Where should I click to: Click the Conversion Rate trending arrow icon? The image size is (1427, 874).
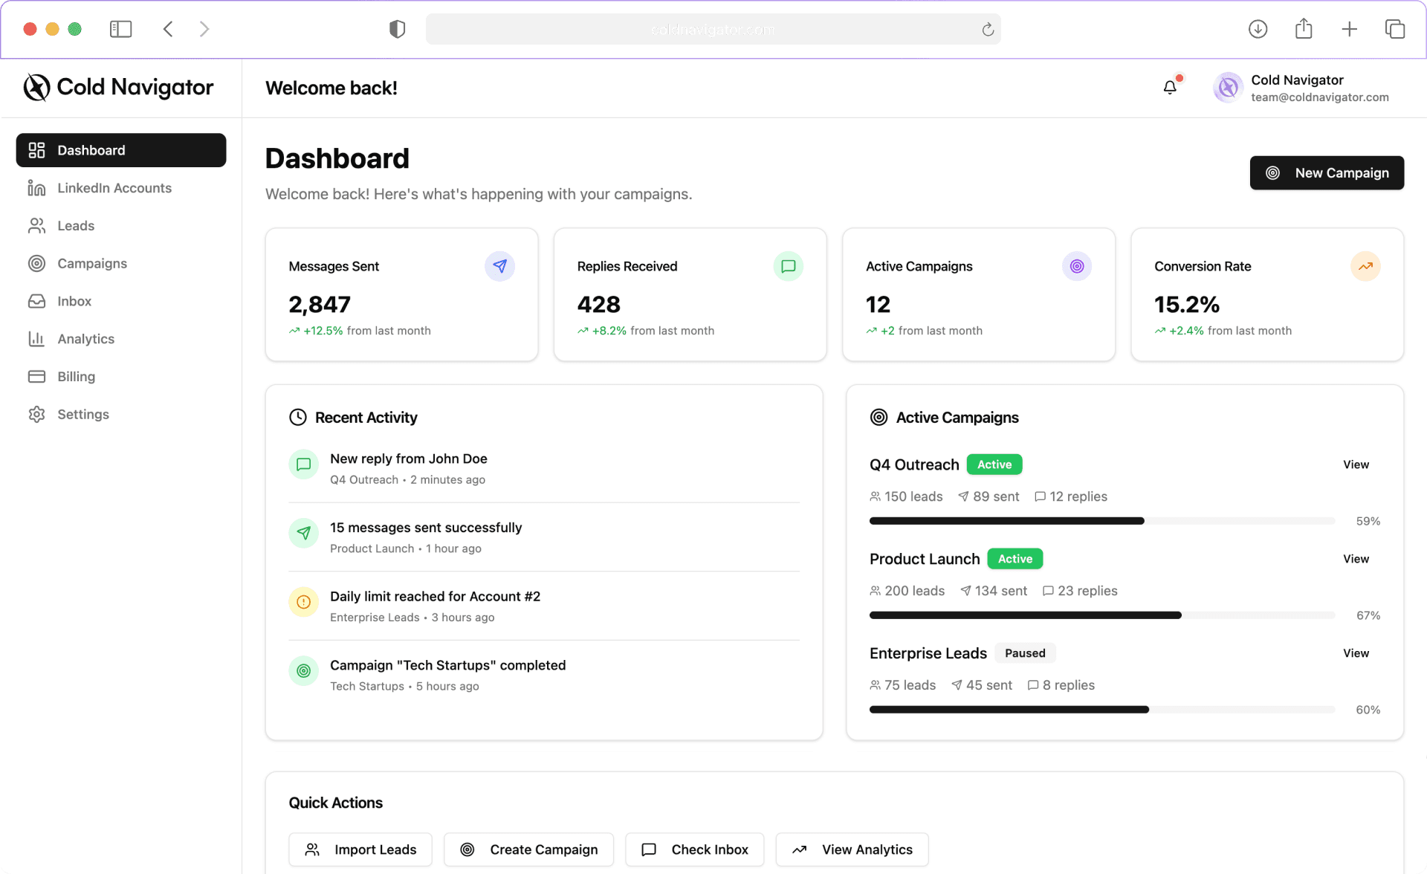[1365, 266]
